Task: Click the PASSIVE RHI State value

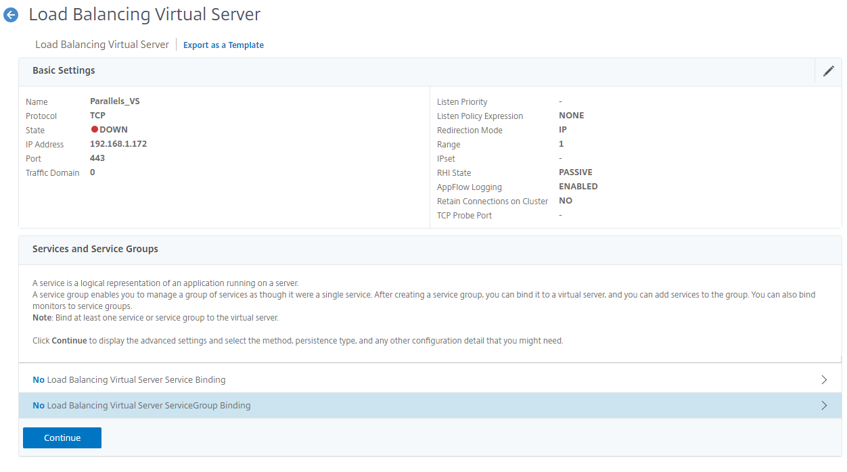Action: coord(575,172)
